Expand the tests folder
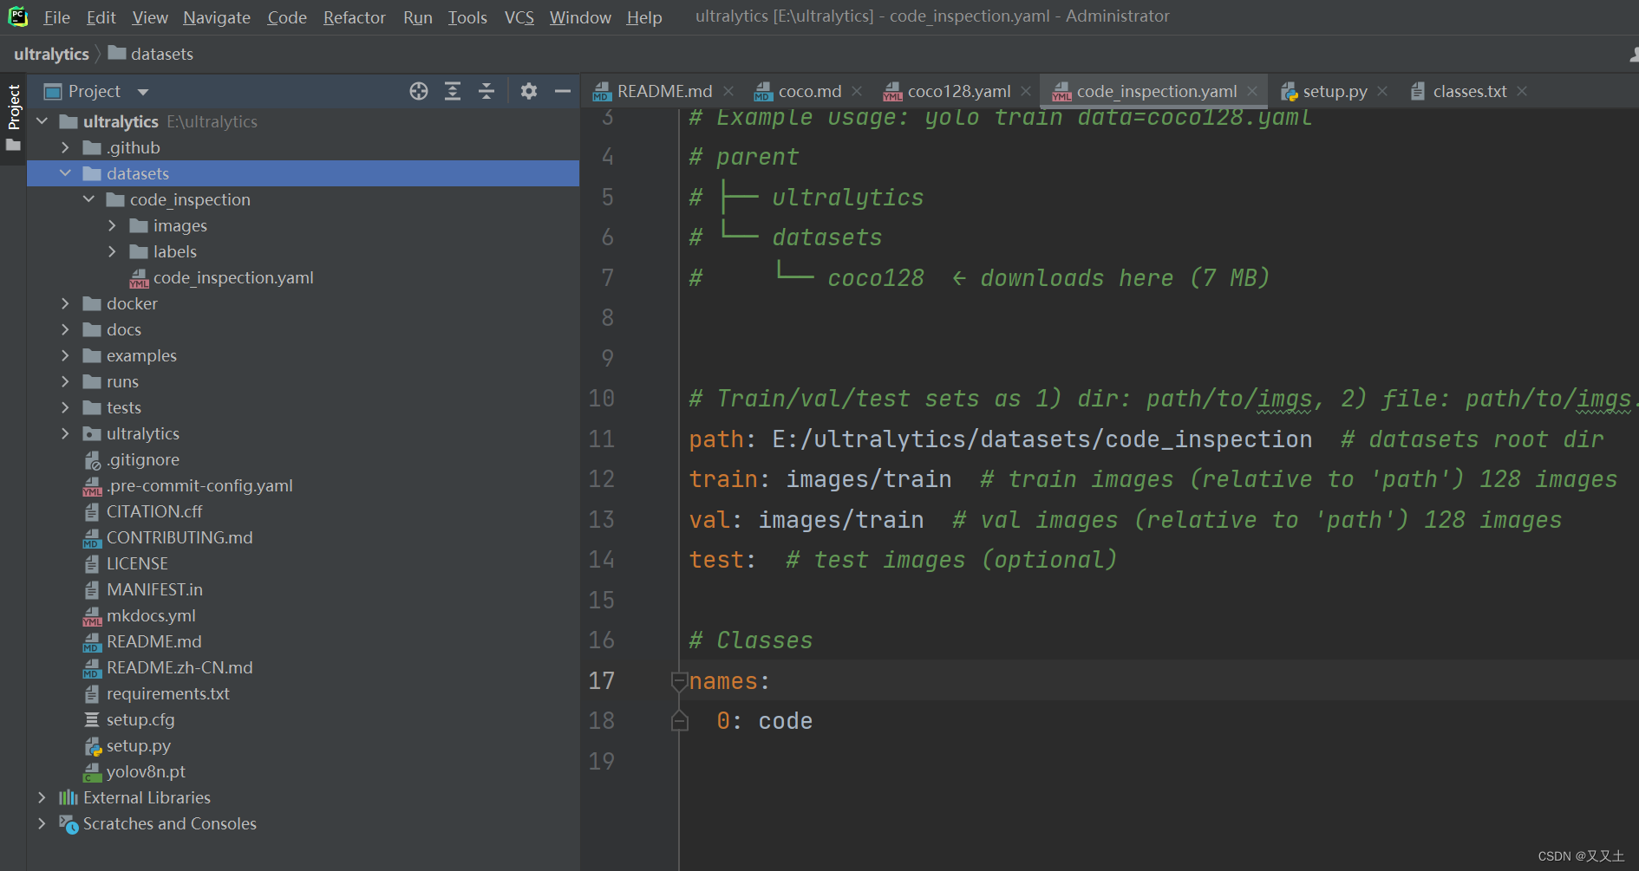This screenshot has width=1639, height=871. (x=65, y=407)
